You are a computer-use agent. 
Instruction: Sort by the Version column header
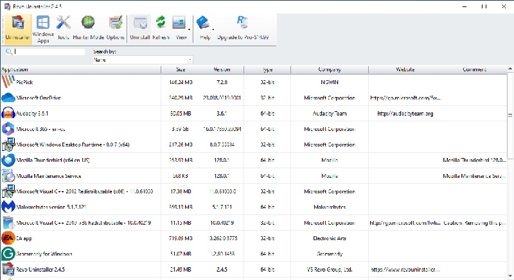(222, 69)
